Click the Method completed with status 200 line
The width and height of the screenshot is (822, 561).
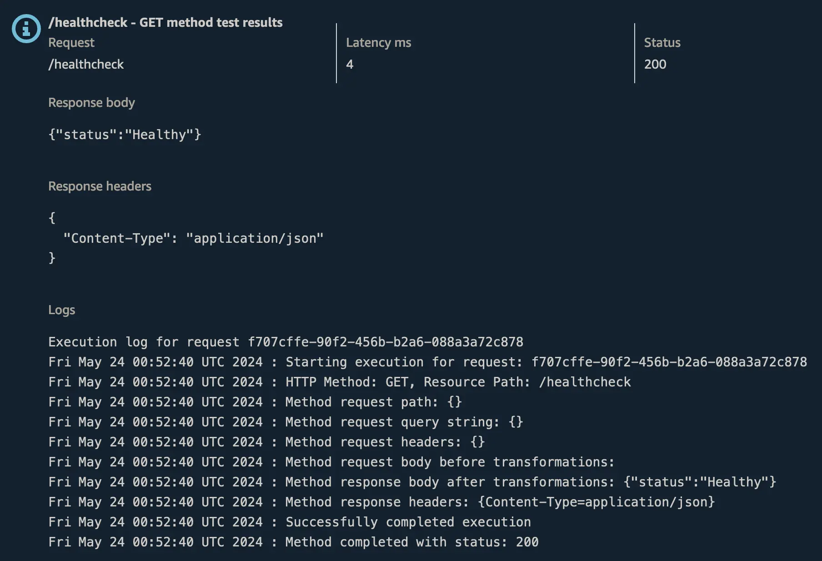pos(293,542)
